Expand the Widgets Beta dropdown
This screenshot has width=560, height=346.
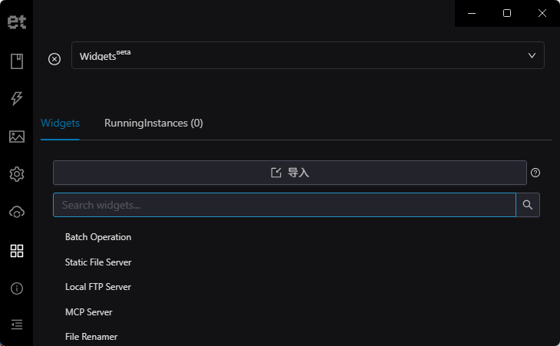coord(308,55)
